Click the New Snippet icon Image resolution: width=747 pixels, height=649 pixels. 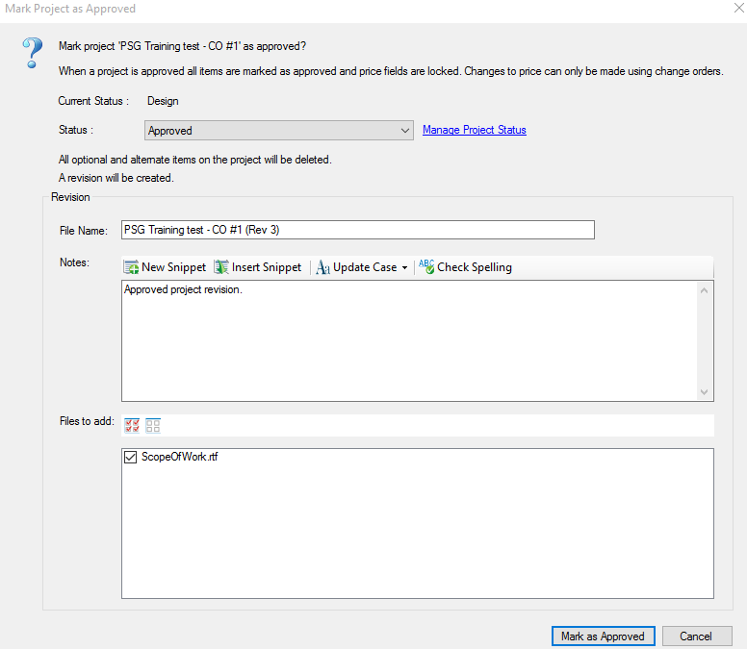point(131,267)
